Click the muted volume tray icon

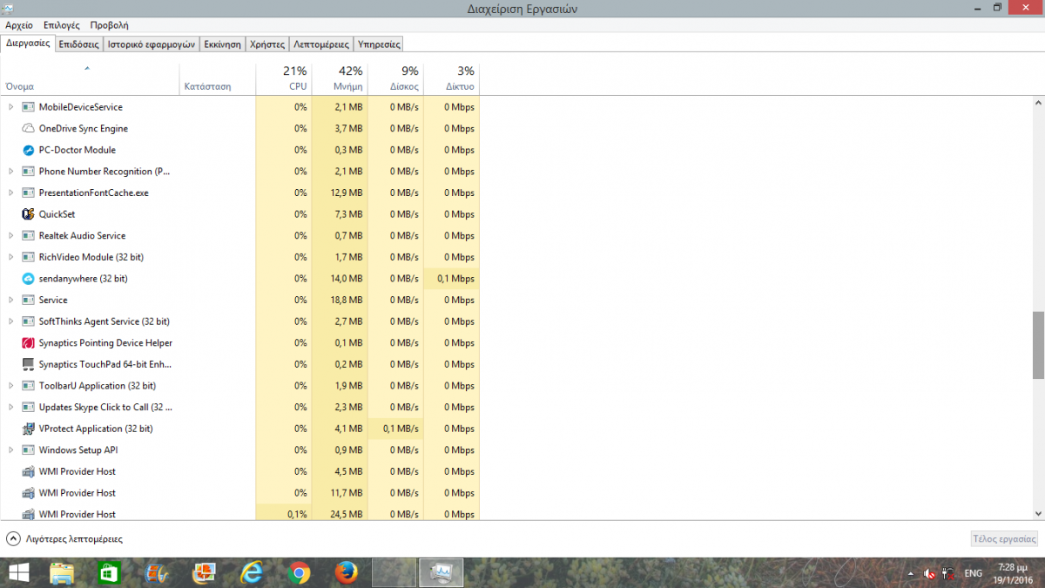(930, 573)
